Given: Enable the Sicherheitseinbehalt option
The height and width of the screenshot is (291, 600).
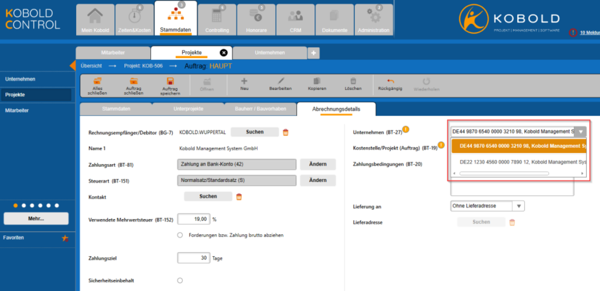Looking at the screenshot, I should (x=180, y=280).
